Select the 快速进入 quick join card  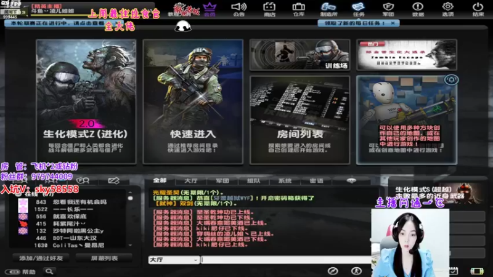(x=193, y=102)
